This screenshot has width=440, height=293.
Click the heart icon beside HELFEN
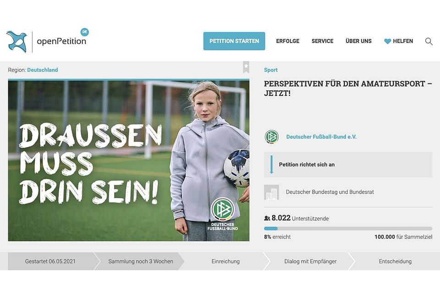coord(388,41)
